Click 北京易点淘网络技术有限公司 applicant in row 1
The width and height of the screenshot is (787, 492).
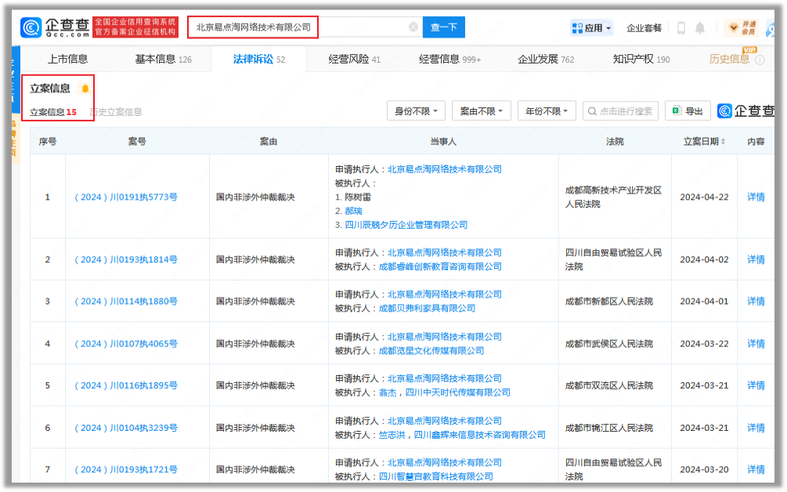[445, 170]
